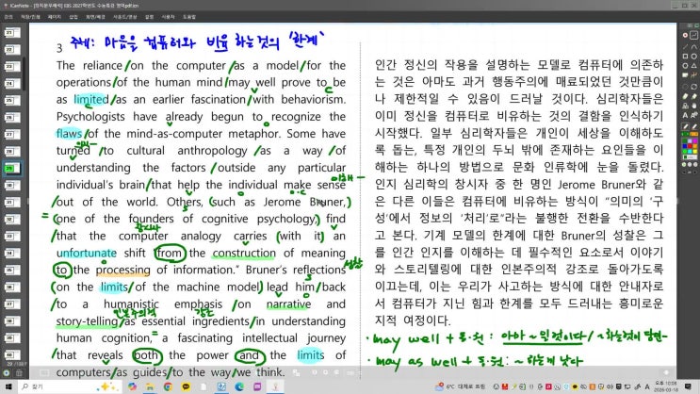
Task: Select the highlighted current page thumbnail
Action: [11, 168]
